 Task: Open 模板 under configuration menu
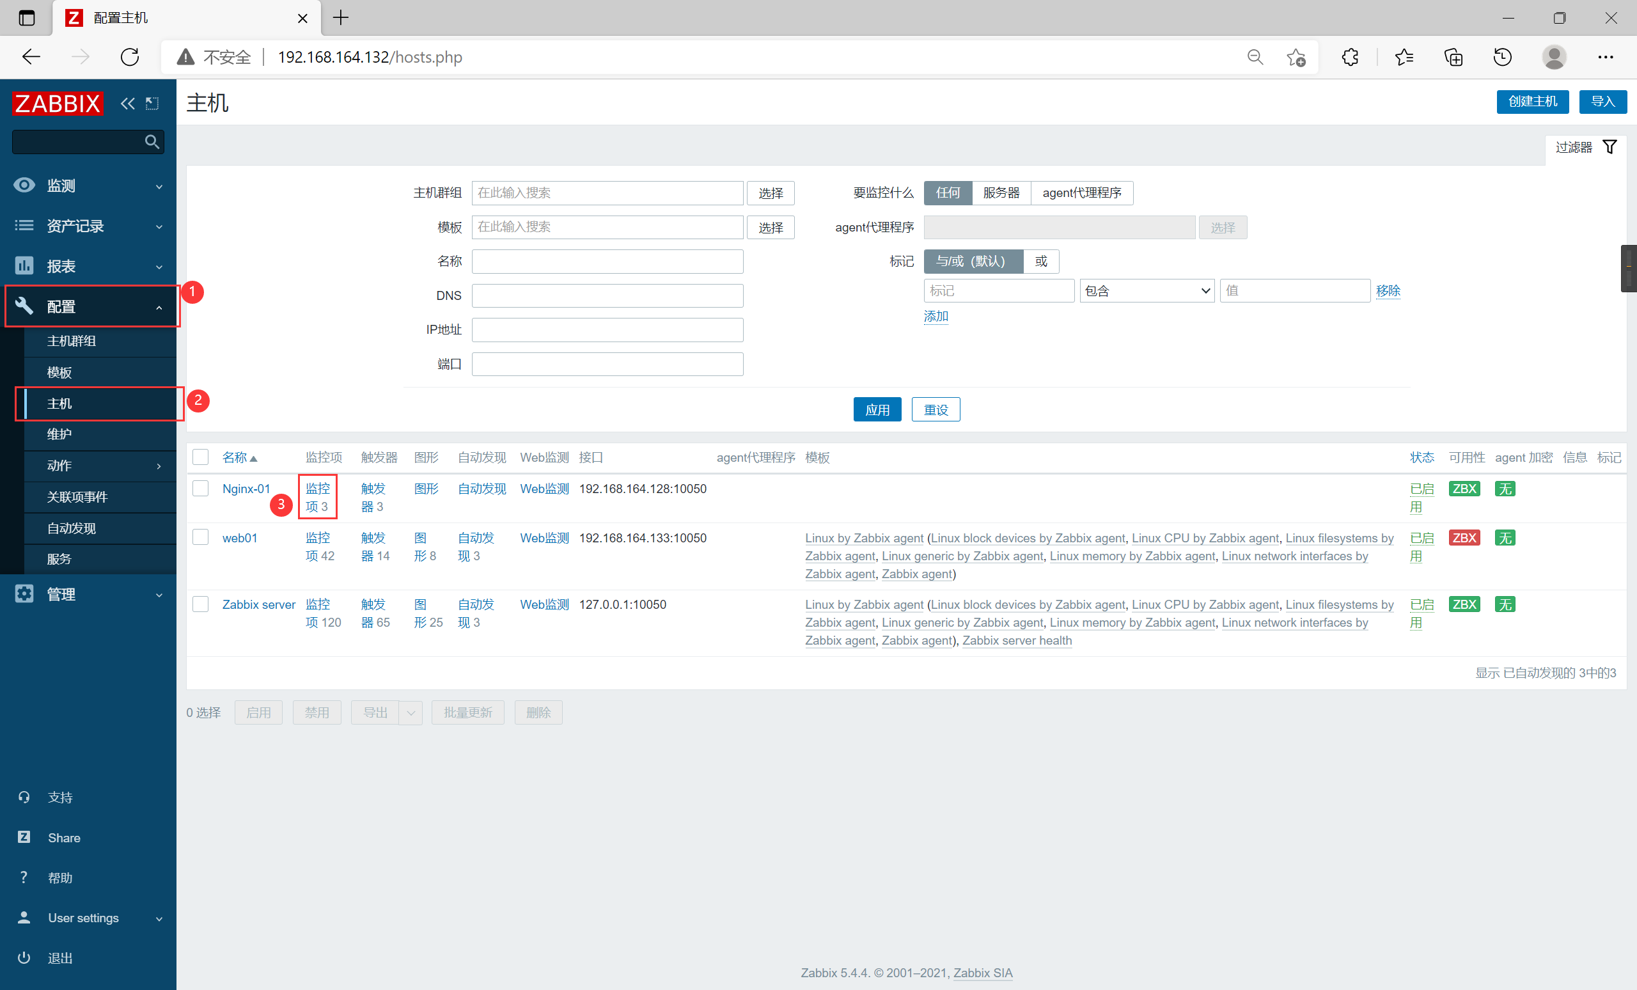[59, 372]
